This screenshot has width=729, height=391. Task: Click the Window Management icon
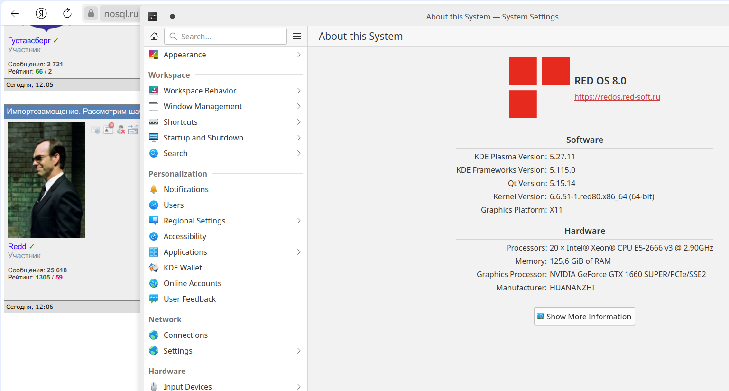click(x=154, y=106)
